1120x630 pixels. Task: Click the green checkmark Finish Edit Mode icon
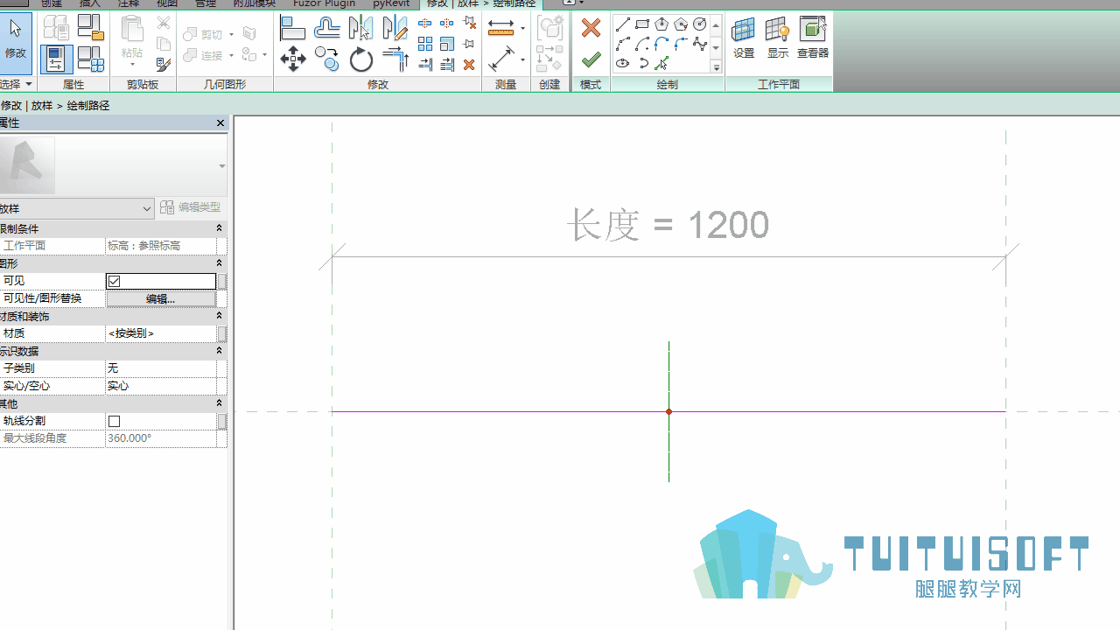tap(591, 59)
